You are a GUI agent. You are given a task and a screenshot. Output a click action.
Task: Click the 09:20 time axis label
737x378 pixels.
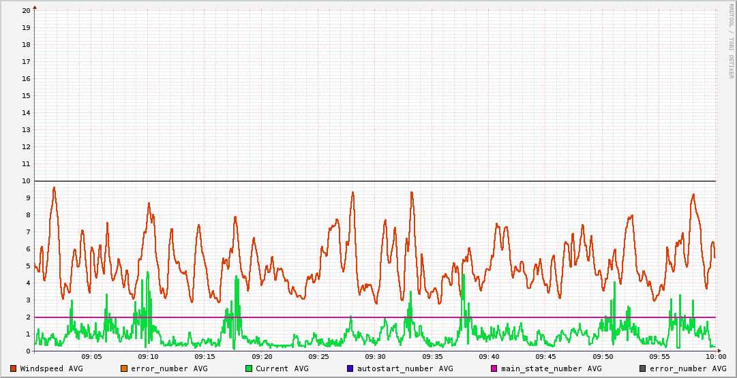tap(262, 356)
